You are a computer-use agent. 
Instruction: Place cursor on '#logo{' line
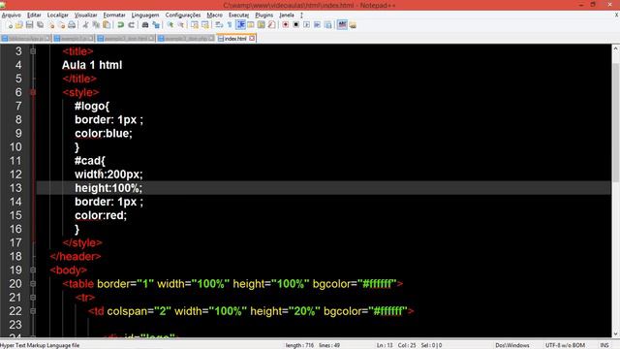(92, 106)
